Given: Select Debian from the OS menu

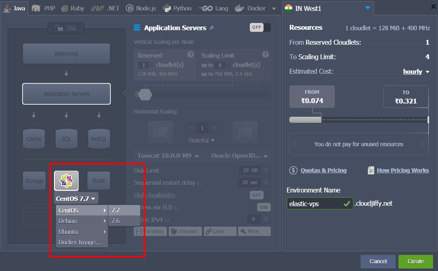Looking at the screenshot, I should coord(67,221).
